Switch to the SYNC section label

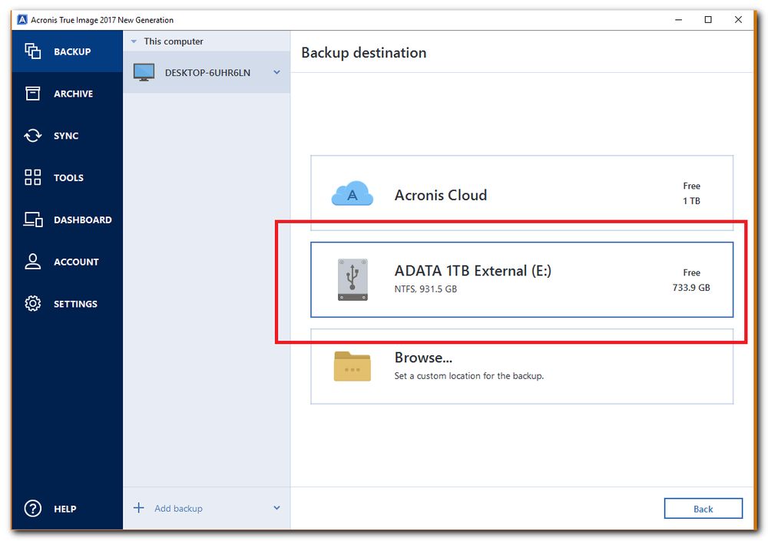(x=65, y=136)
